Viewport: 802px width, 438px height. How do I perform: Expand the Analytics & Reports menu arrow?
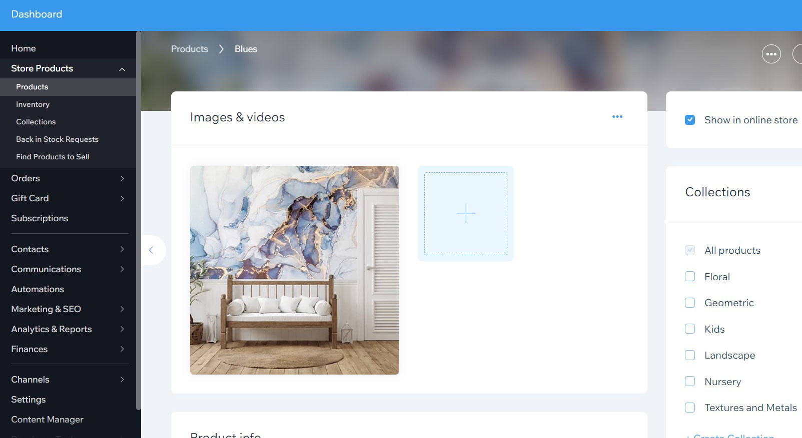click(x=122, y=329)
